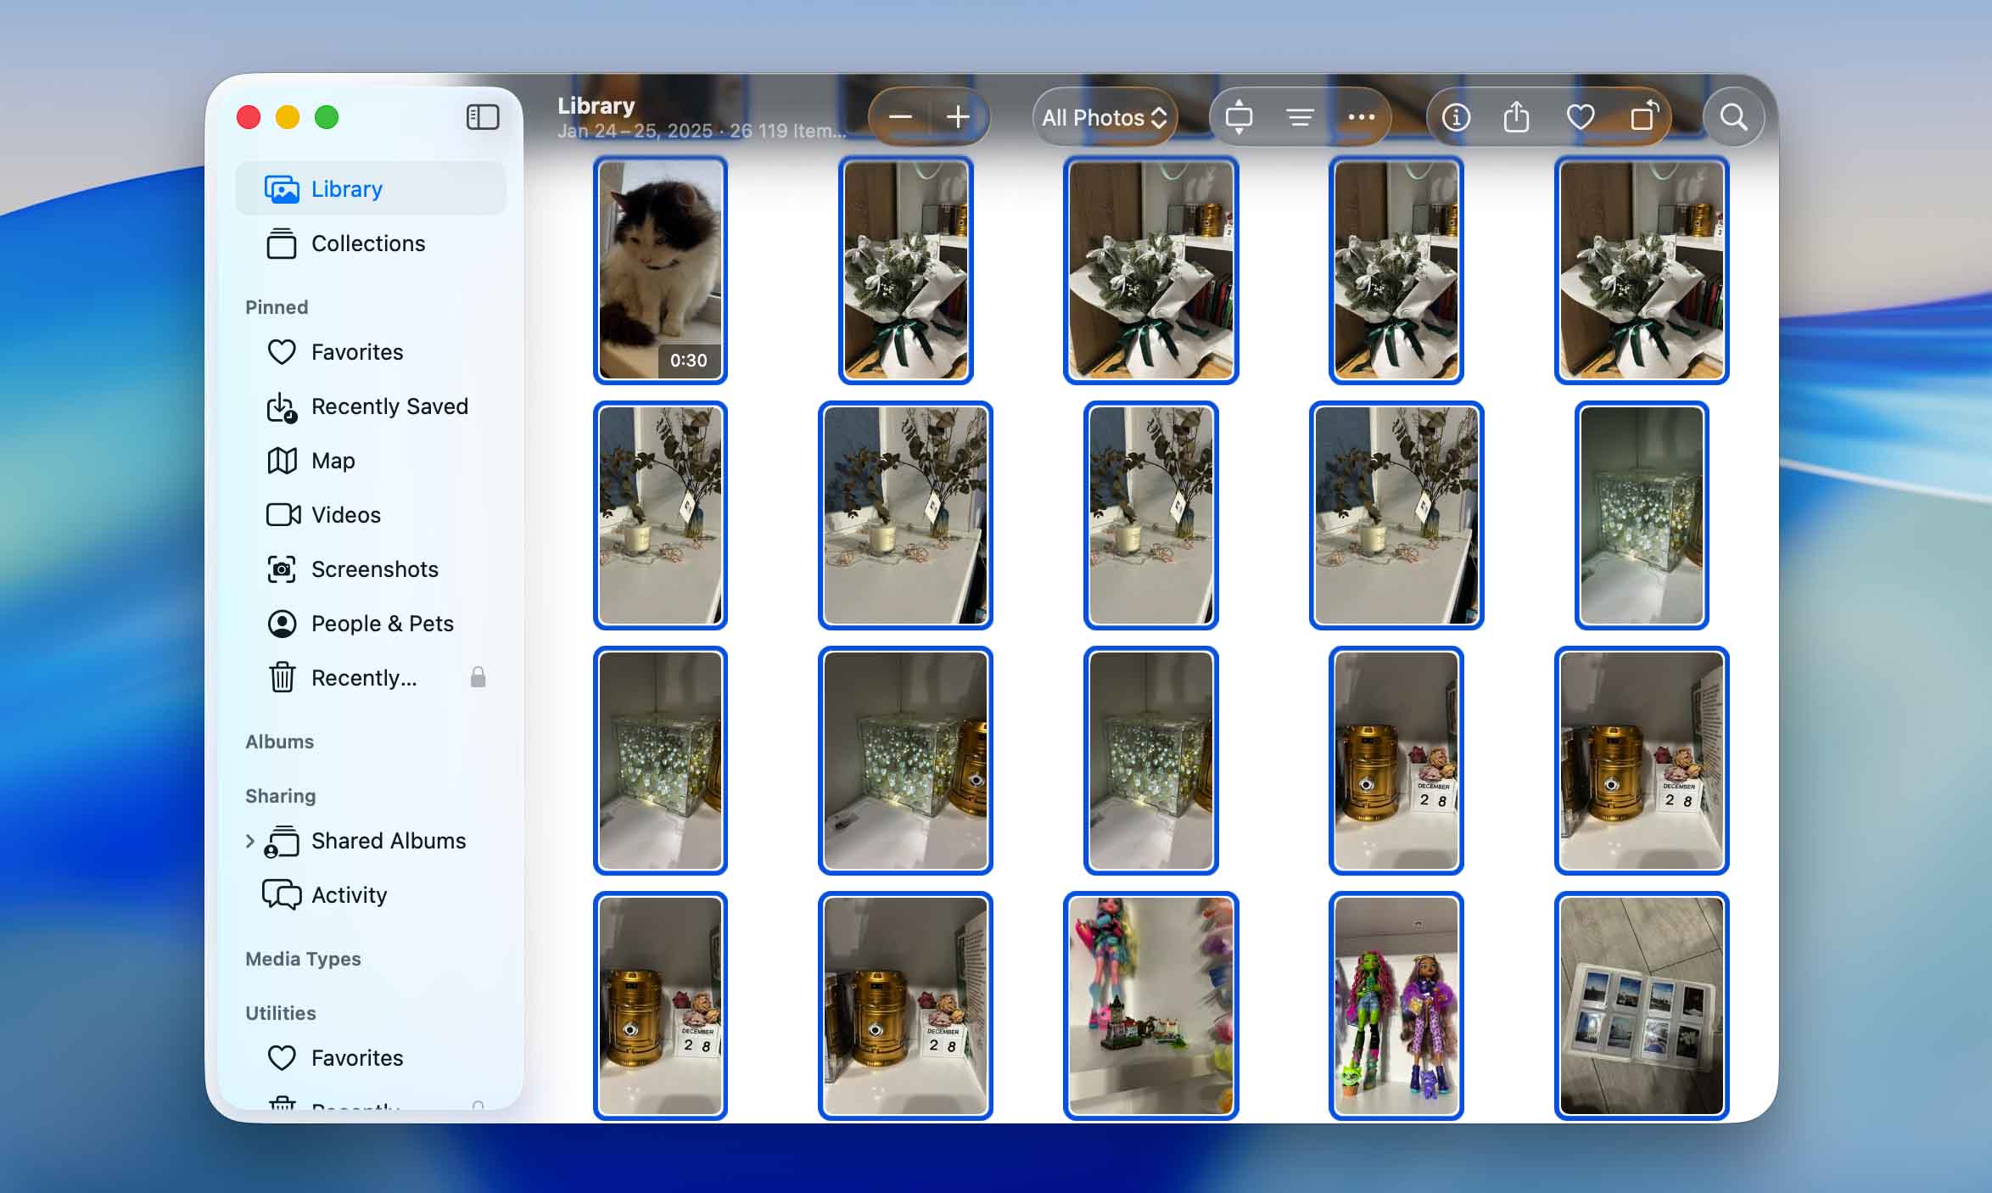
Task: Select Library in the sidebar
Action: [371, 188]
